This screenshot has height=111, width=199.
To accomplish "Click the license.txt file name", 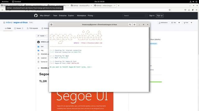I will (x=44, y=62).
